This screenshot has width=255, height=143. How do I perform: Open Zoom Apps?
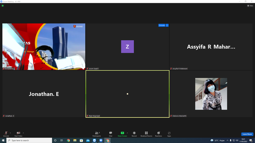[169, 134]
